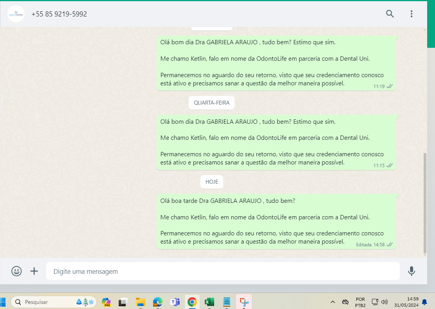Click the Pesquisar taskbar search box
The image size is (435, 309).
54,302
